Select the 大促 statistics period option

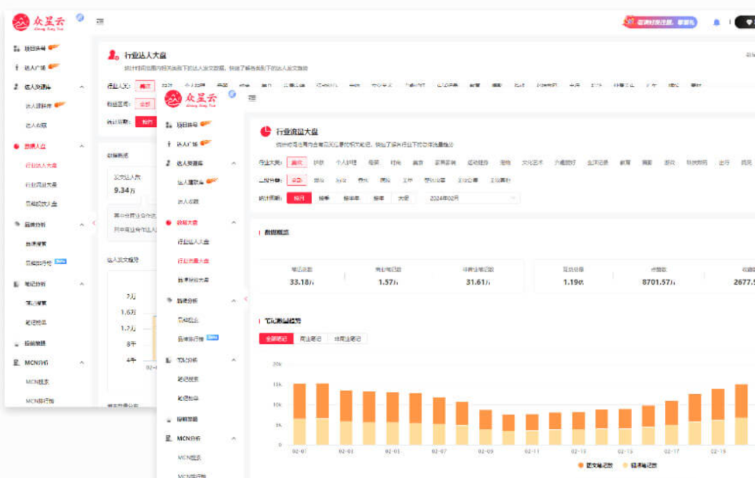pos(403,198)
